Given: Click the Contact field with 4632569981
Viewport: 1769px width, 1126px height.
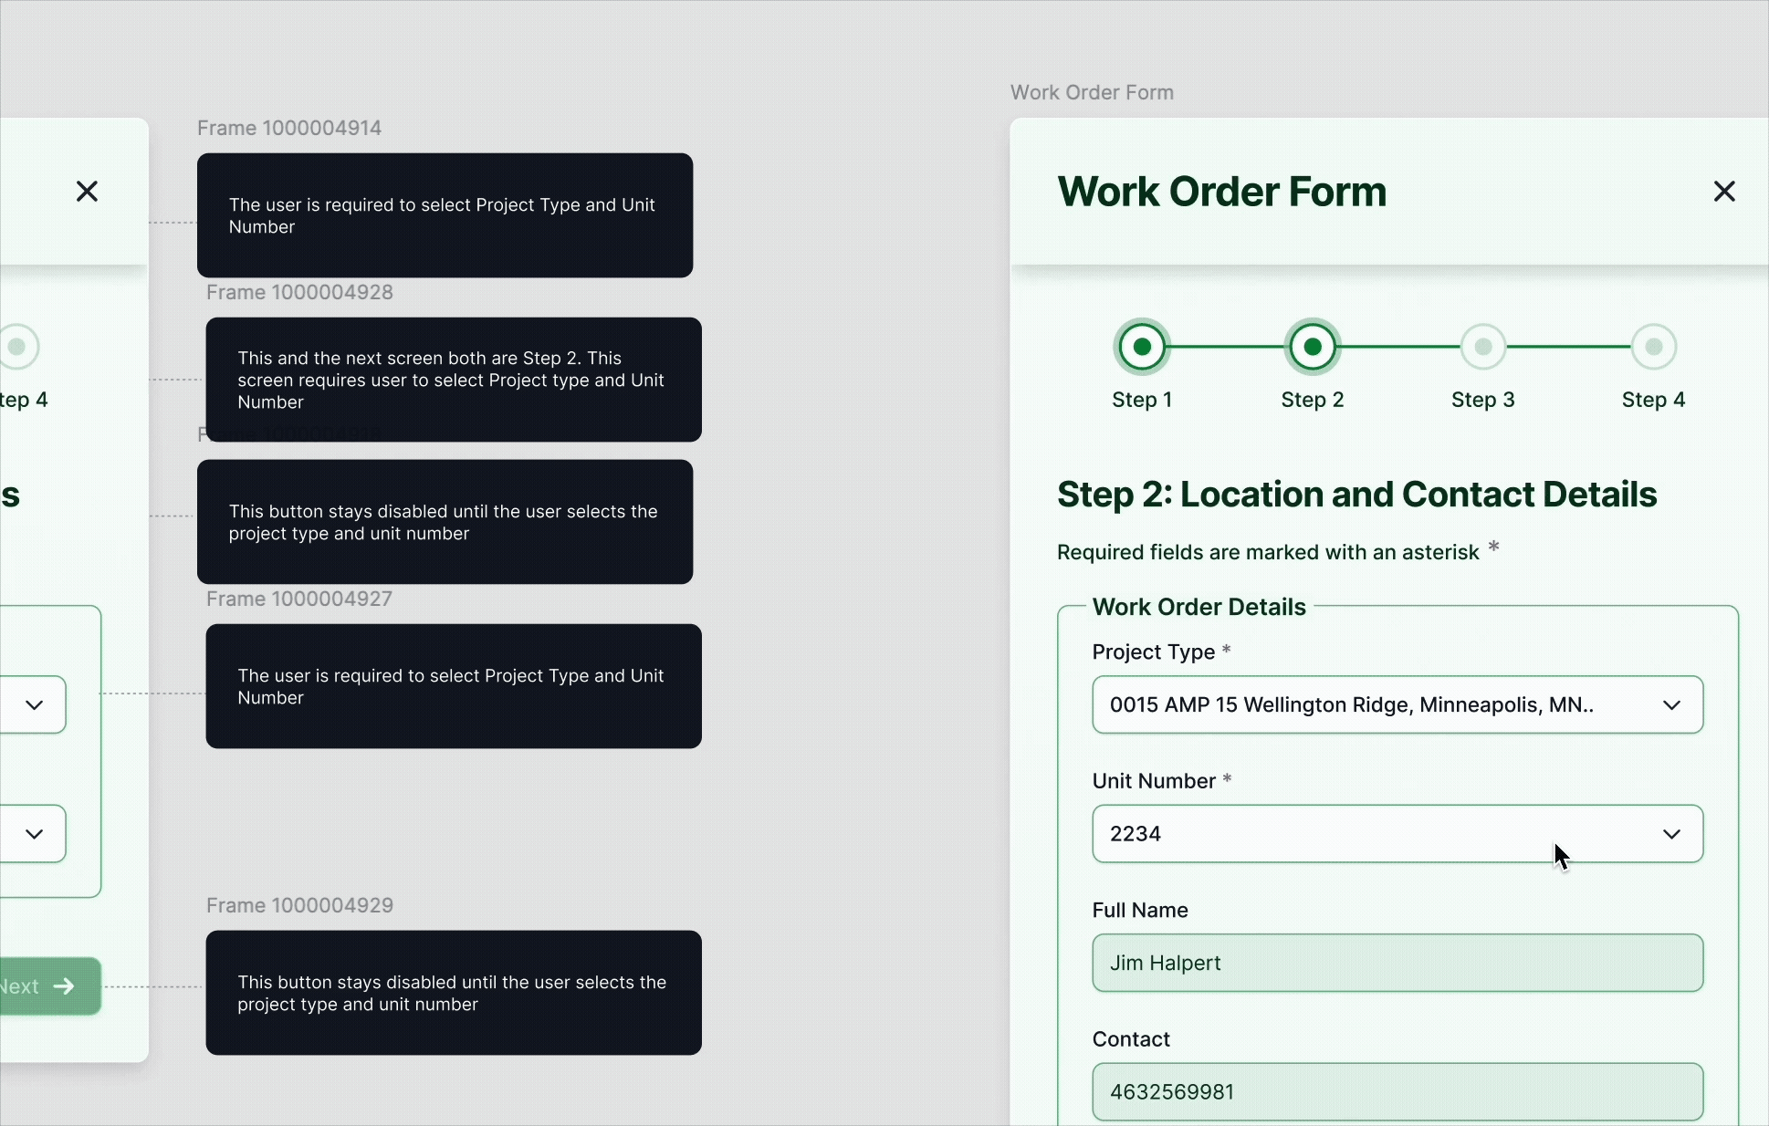Looking at the screenshot, I should [x=1397, y=1091].
